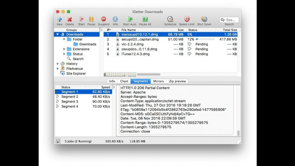Image resolution: width=295 pixels, height=166 pixels.
Task: Open the Mirrors tab
Action: (158, 81)
